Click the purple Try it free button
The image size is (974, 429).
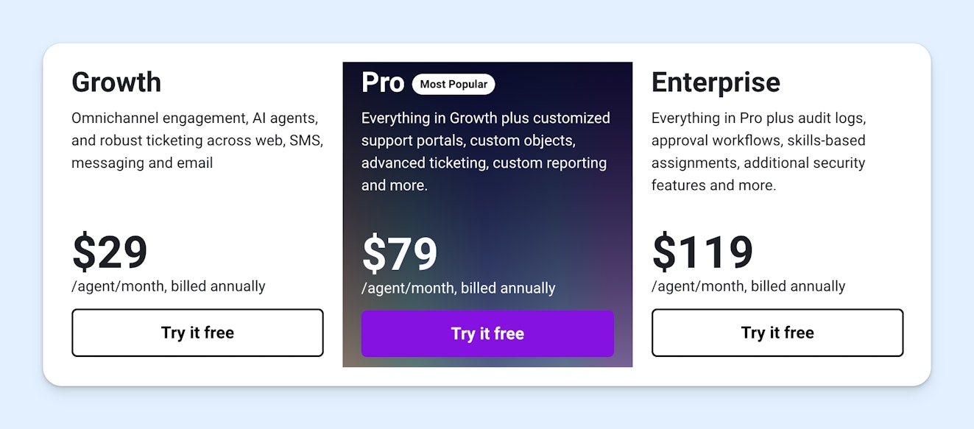(x=487, y=333)
